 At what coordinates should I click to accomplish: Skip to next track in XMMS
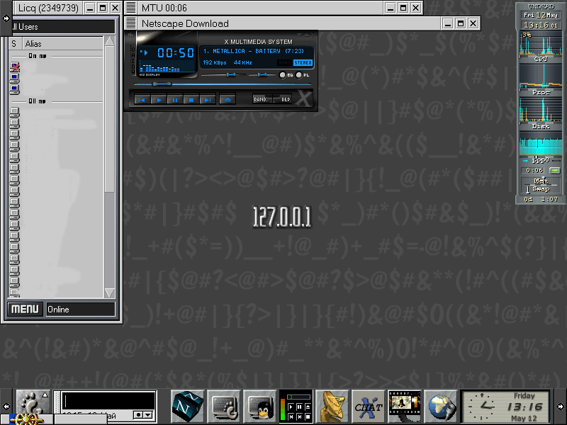[x=207, y=100]
